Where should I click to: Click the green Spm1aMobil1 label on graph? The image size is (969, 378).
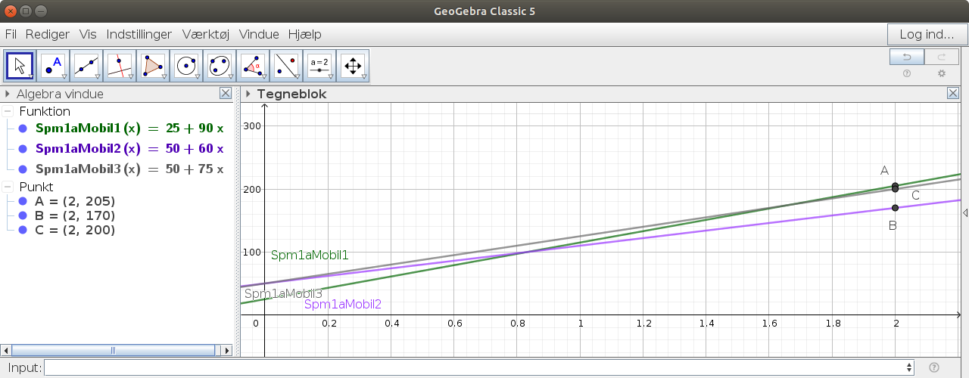(310, 256)
